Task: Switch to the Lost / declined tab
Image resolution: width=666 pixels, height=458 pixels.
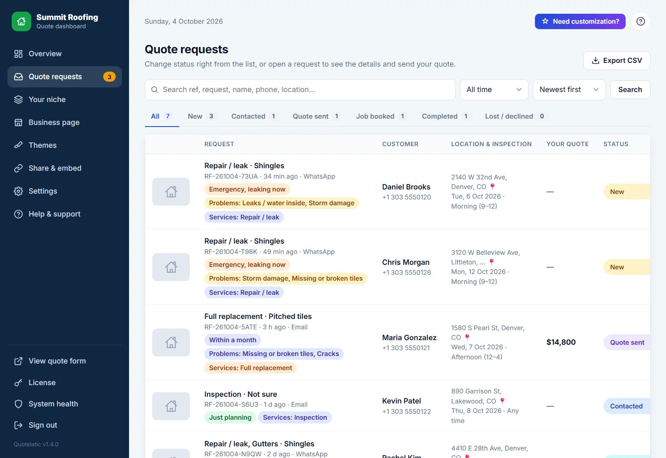Action: point(514,116)
